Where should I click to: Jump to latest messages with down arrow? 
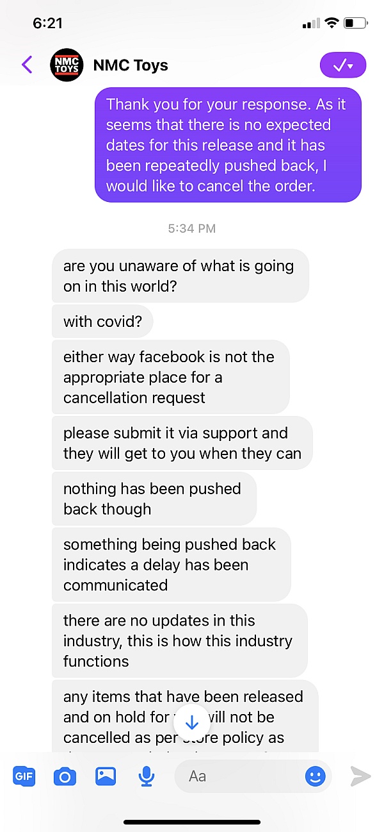point(191,722)
